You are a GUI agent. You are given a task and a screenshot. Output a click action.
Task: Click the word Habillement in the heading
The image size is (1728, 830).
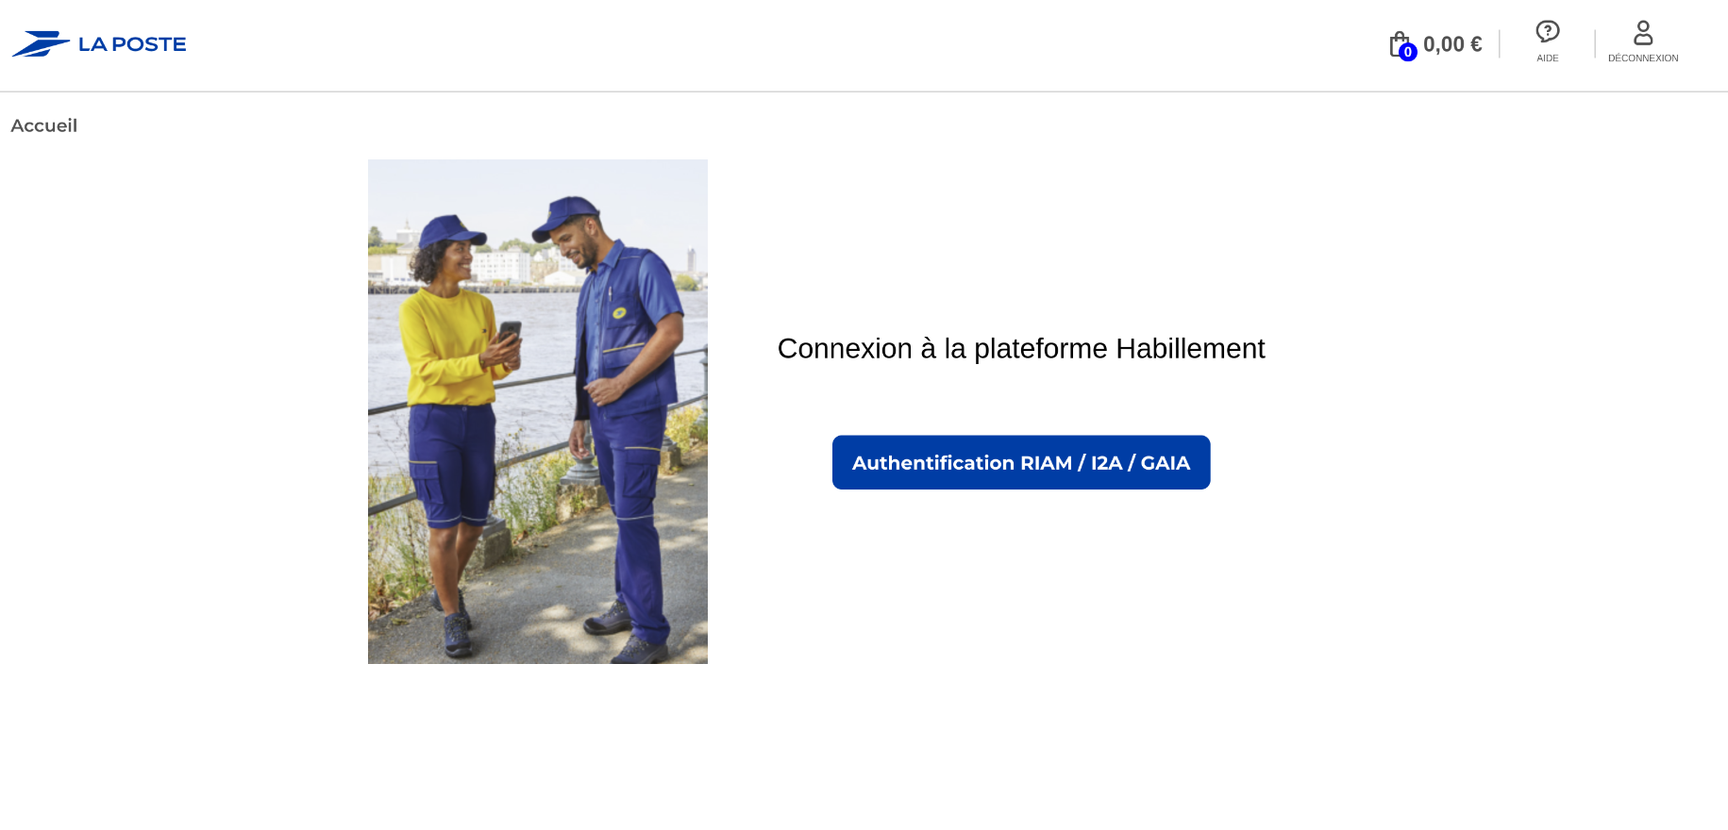(x=1190, y=348)
